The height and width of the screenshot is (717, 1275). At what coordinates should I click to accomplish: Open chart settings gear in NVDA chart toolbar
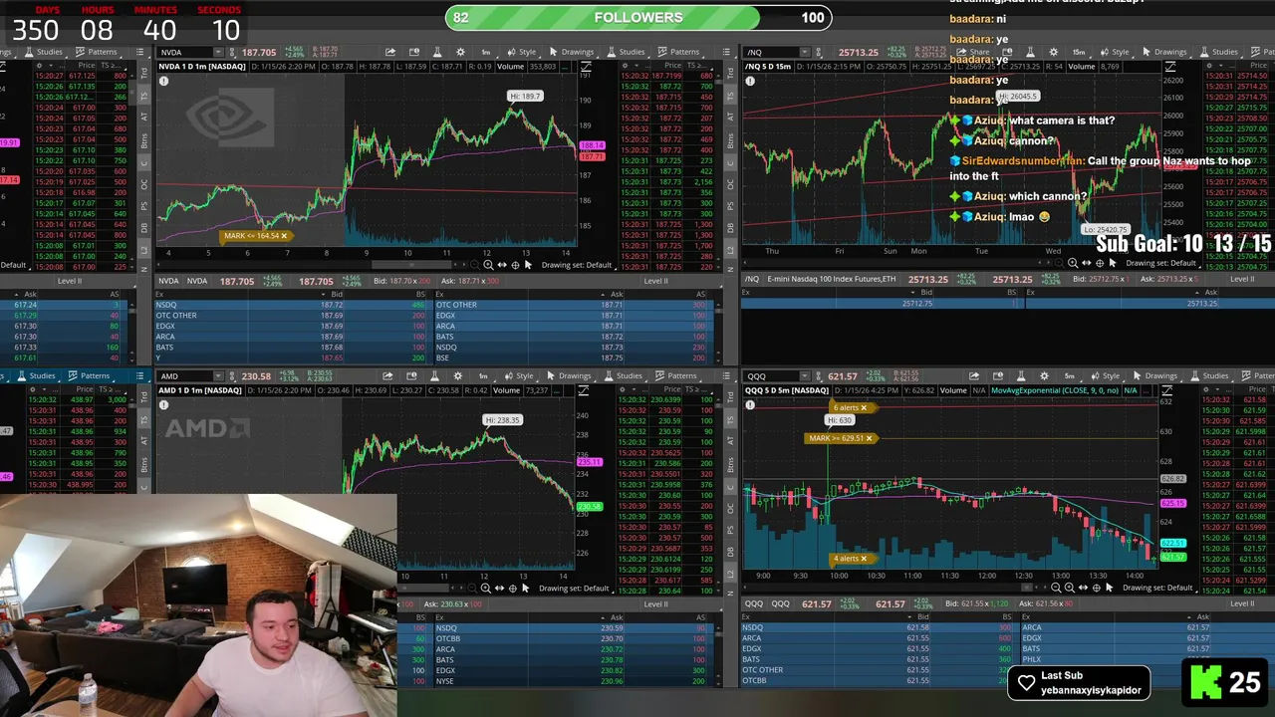(460, 52)
